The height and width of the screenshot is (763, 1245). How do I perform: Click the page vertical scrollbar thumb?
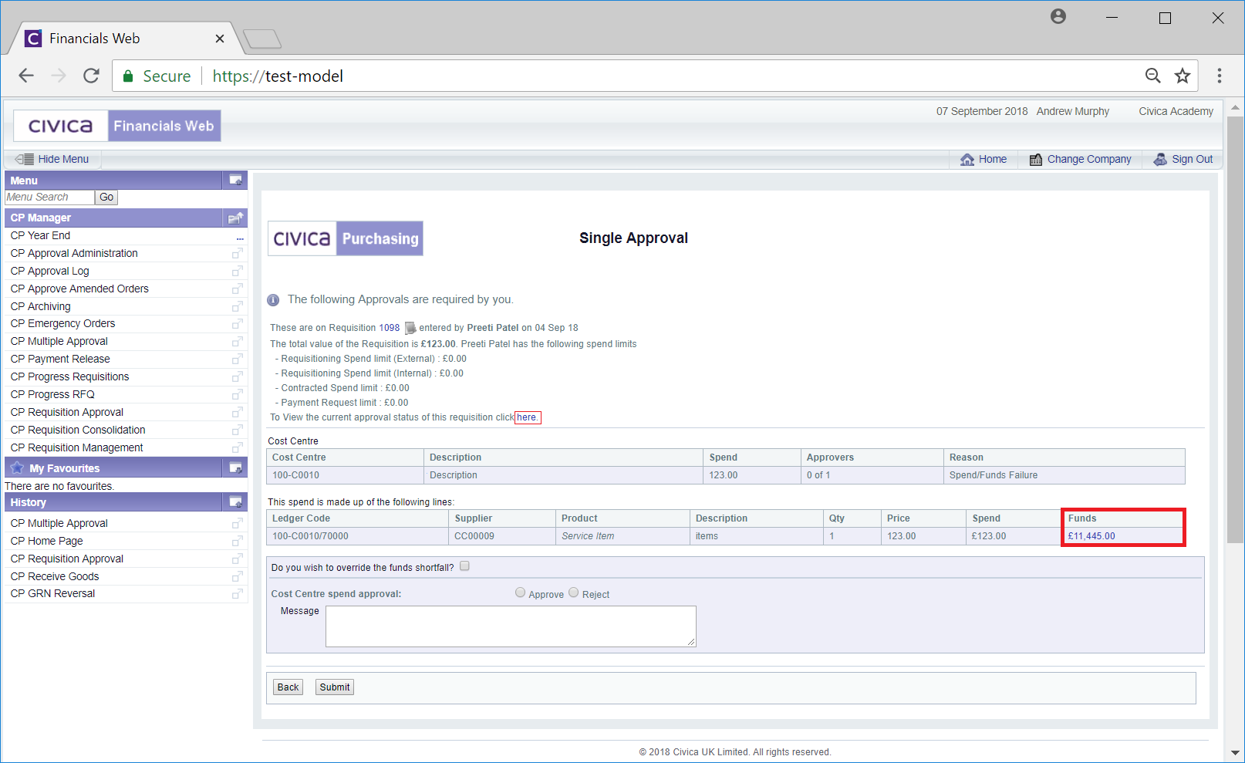point(1234,329)
